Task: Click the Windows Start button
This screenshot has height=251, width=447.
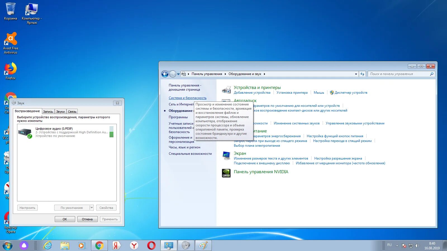Action: click(8, 246)
